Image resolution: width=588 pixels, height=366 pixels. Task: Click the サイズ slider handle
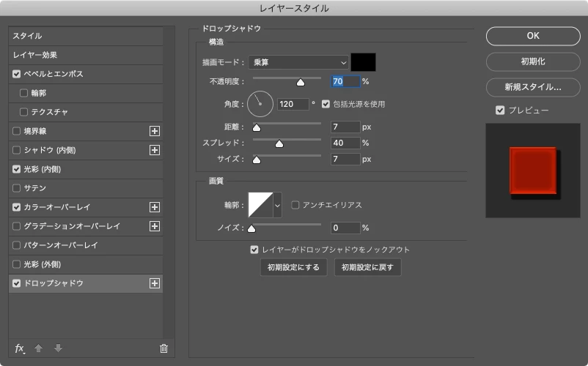[x=257, y=160]
